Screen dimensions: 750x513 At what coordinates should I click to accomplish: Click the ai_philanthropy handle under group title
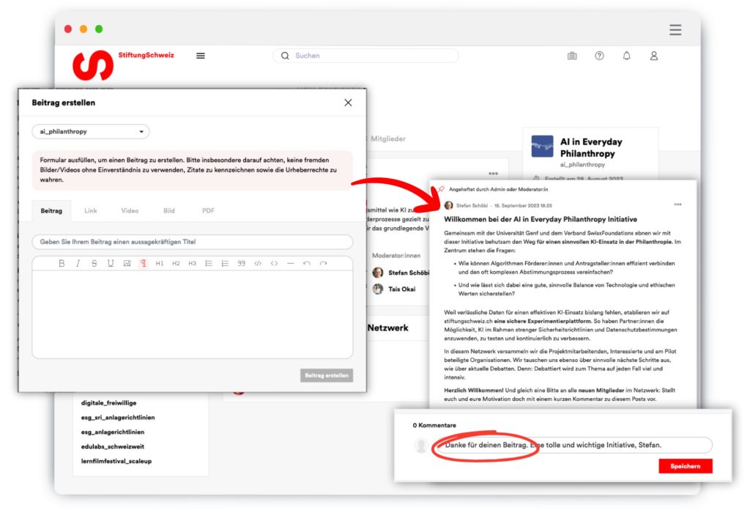point(582,165)
